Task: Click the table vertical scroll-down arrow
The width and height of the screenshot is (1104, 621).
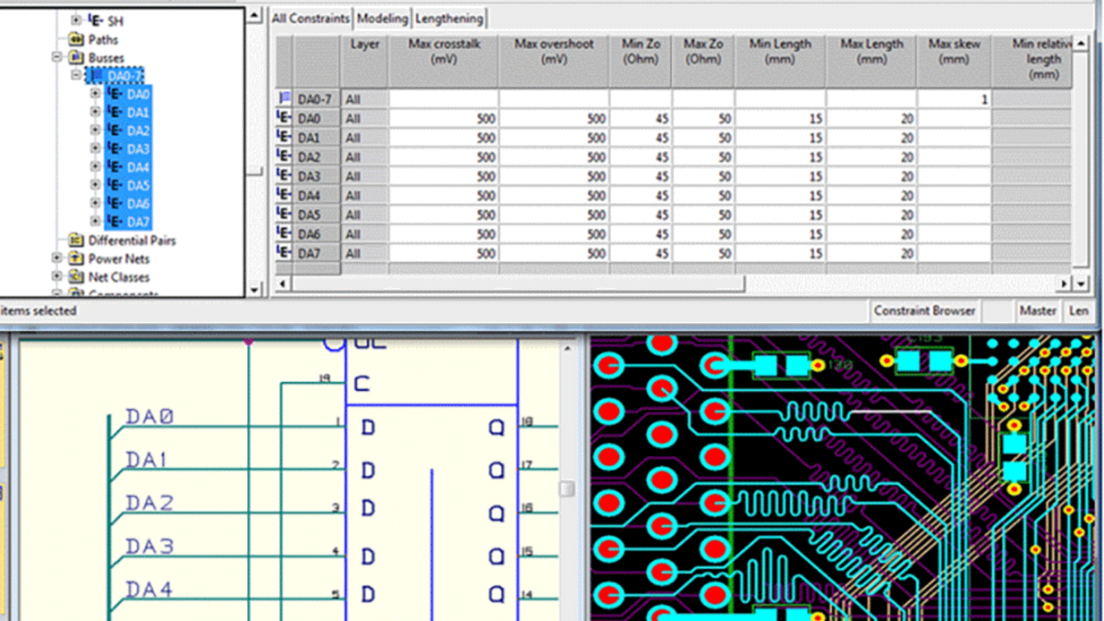Action: point(1081,284)
